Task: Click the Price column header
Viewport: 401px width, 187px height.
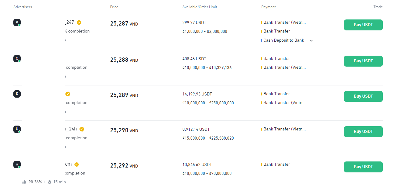Action: click(114, 7)
